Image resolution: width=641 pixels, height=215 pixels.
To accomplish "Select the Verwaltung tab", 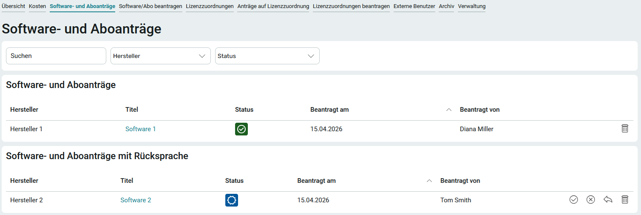I will point(471,6).
